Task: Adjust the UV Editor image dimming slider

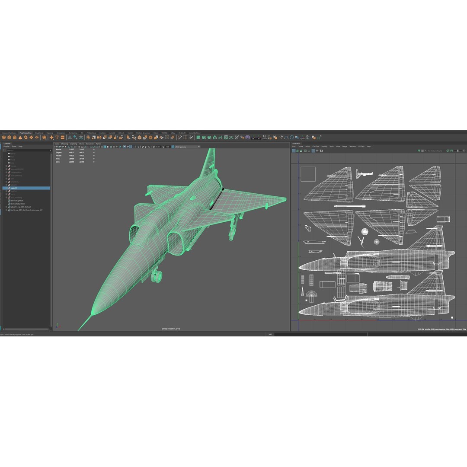Action: click(x=458, y=151)
